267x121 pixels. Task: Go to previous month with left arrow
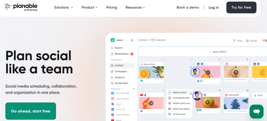coord(211,52)
